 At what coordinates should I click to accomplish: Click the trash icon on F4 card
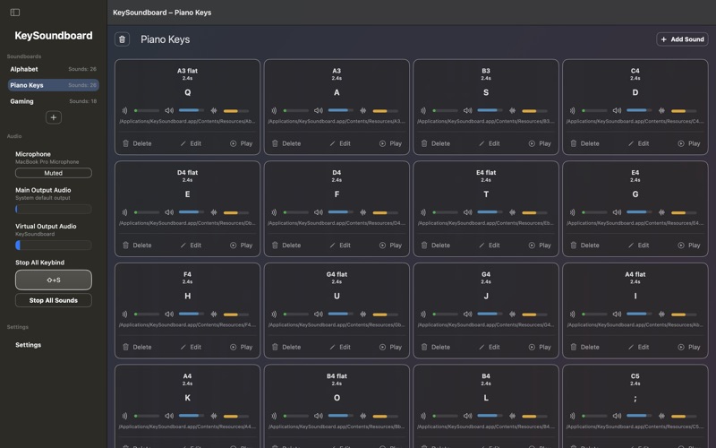click(125, 348)
